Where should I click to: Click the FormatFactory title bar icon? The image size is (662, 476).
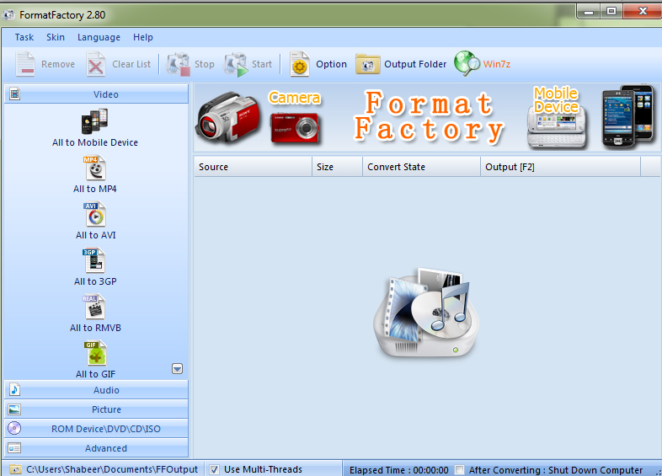click(x=8, y=15)
